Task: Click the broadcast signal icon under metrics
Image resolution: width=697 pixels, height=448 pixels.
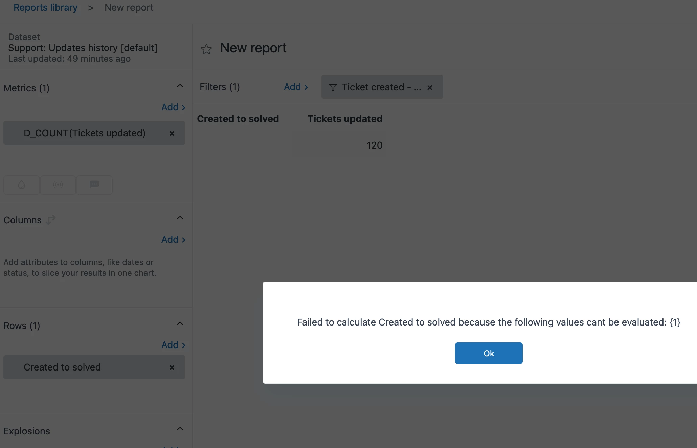Action: click(x=58, y=185)
